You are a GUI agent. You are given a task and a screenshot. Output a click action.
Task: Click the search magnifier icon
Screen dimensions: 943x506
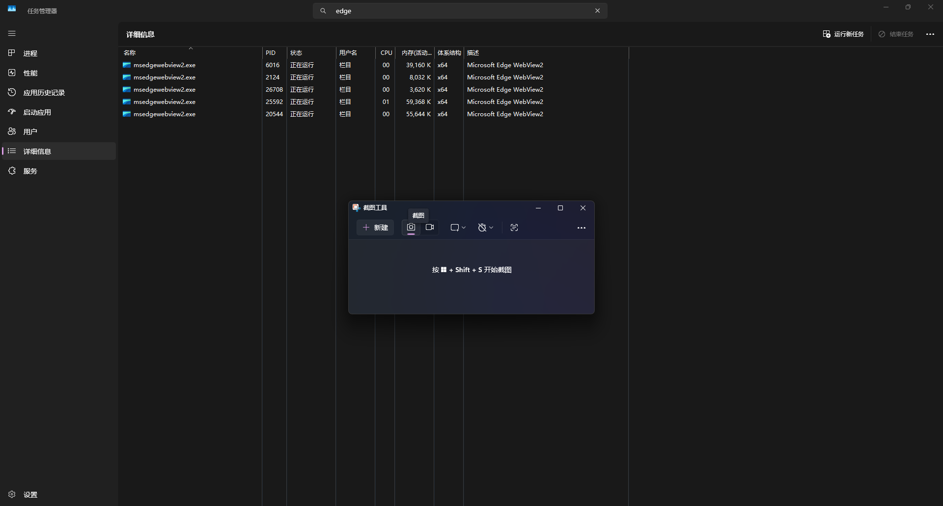tap(323, 11)
